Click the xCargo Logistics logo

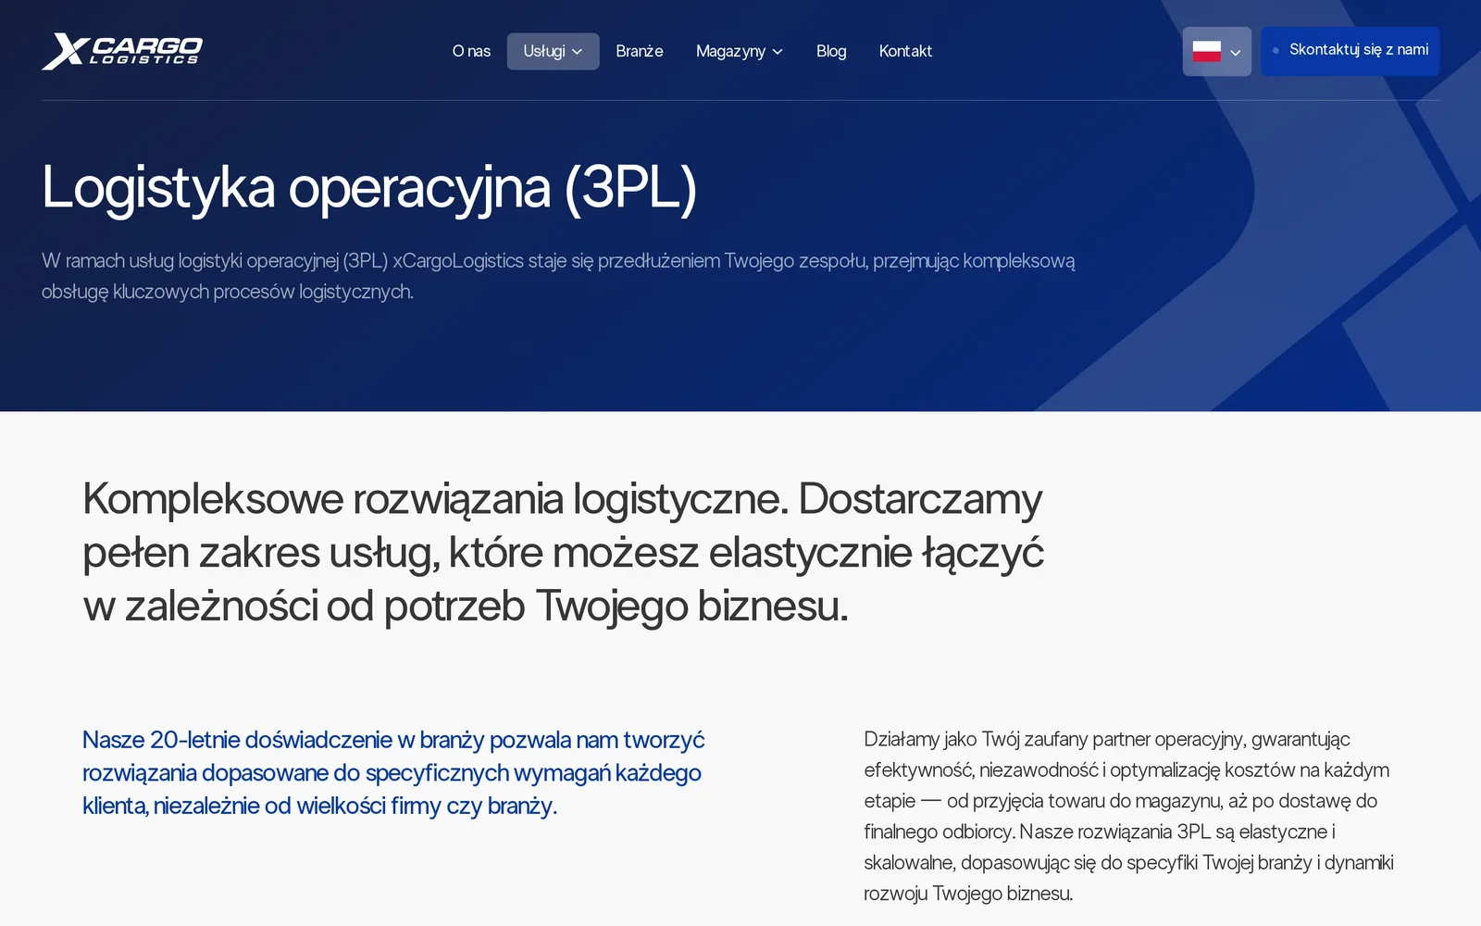coord(122,51)
